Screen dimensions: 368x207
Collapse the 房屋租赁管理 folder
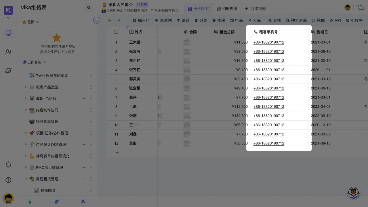point(26,179)
